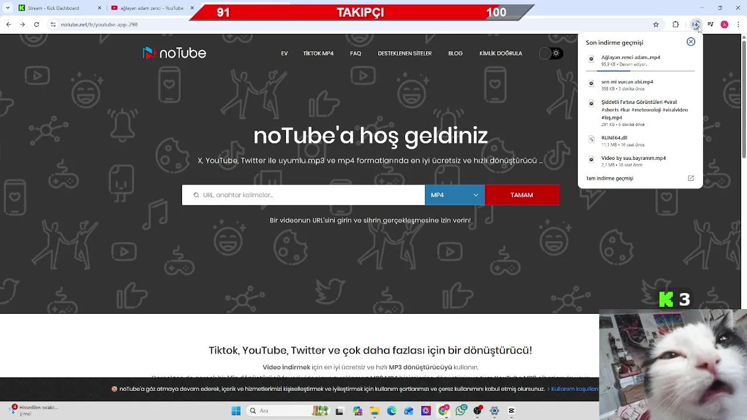Toggle the dark/light theme switch
Viewport: 747px width, 420px height.
(550, 53)
